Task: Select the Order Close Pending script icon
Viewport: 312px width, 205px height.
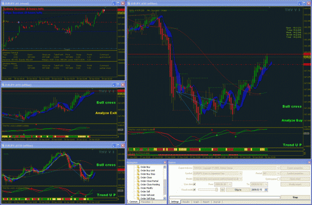Action: pyautogui.click(x=138, y=185)
